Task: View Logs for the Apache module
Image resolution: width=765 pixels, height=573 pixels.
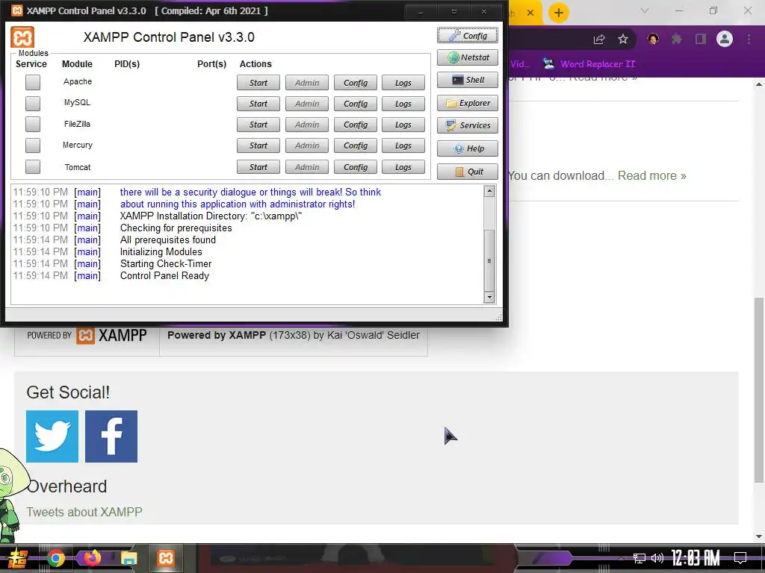Action: 403,83
